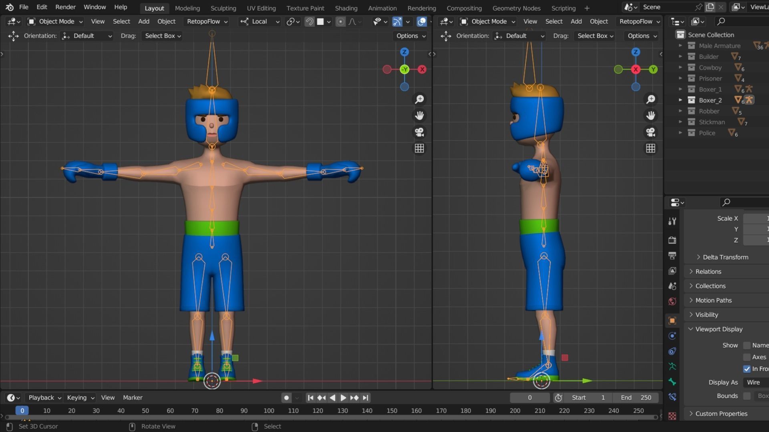This screenshot has width=769, height=432.
Task: Click the current frame field showing 0
Action: (529, 398)
